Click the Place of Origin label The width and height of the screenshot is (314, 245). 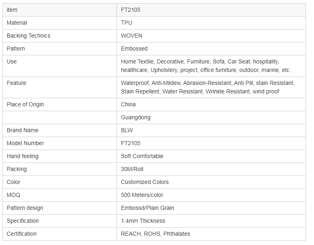point(25,104)
